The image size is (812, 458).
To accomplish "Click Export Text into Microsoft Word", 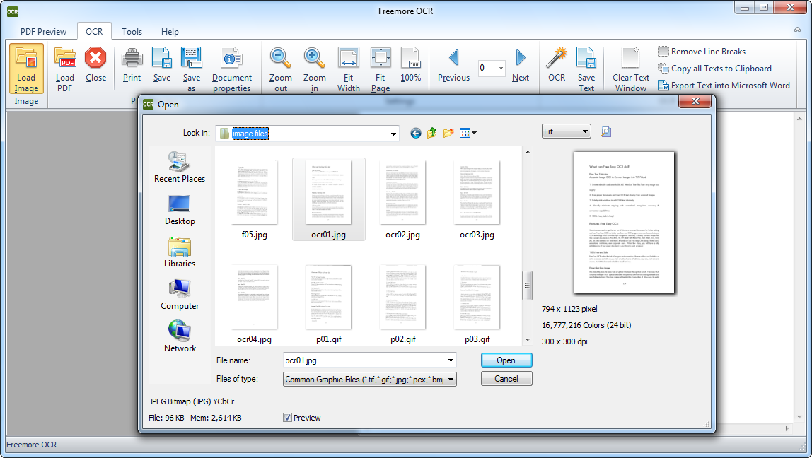I will point(724,86).
